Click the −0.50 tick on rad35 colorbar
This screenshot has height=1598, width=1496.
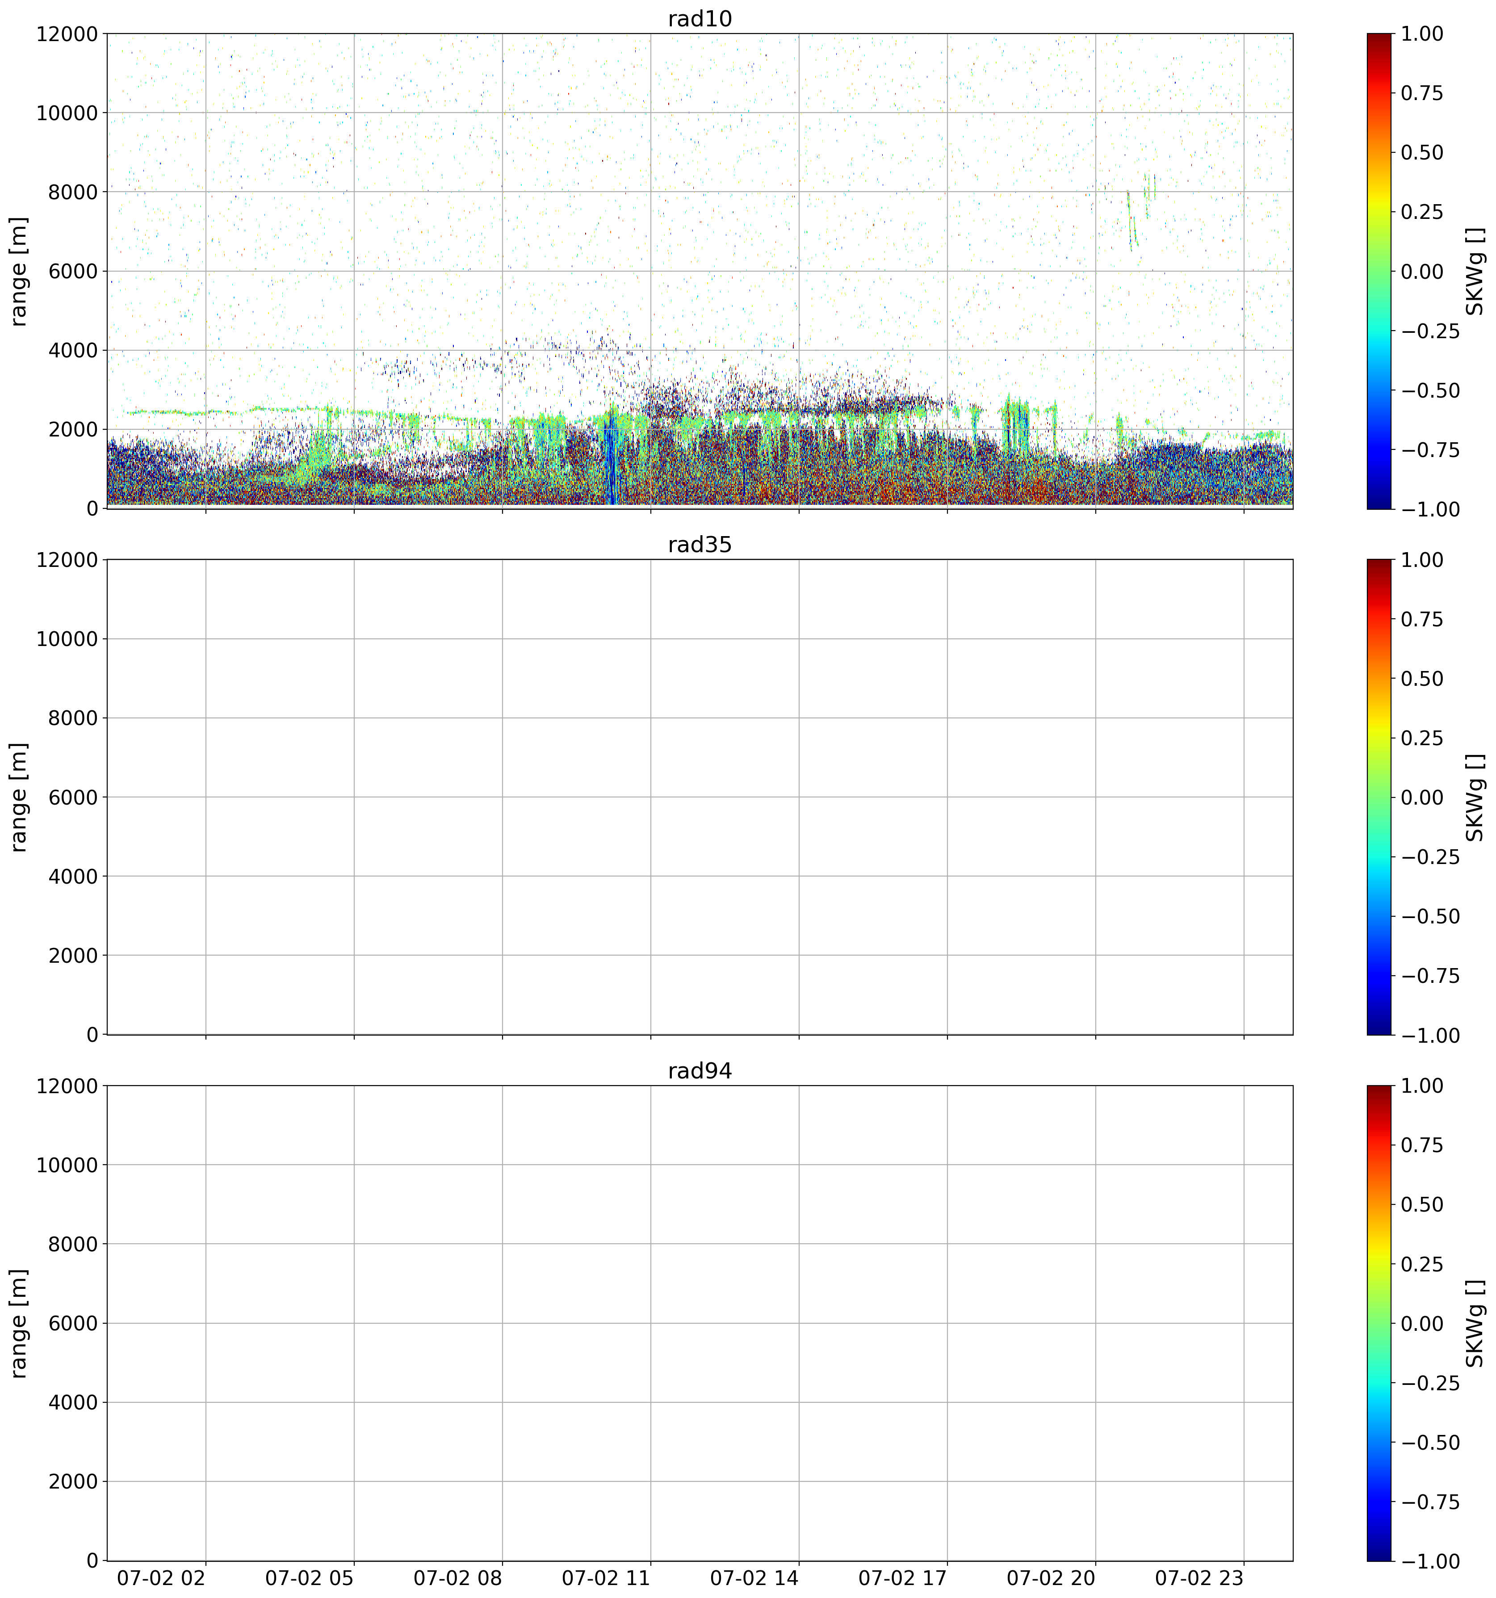(x=1430, y=916)
